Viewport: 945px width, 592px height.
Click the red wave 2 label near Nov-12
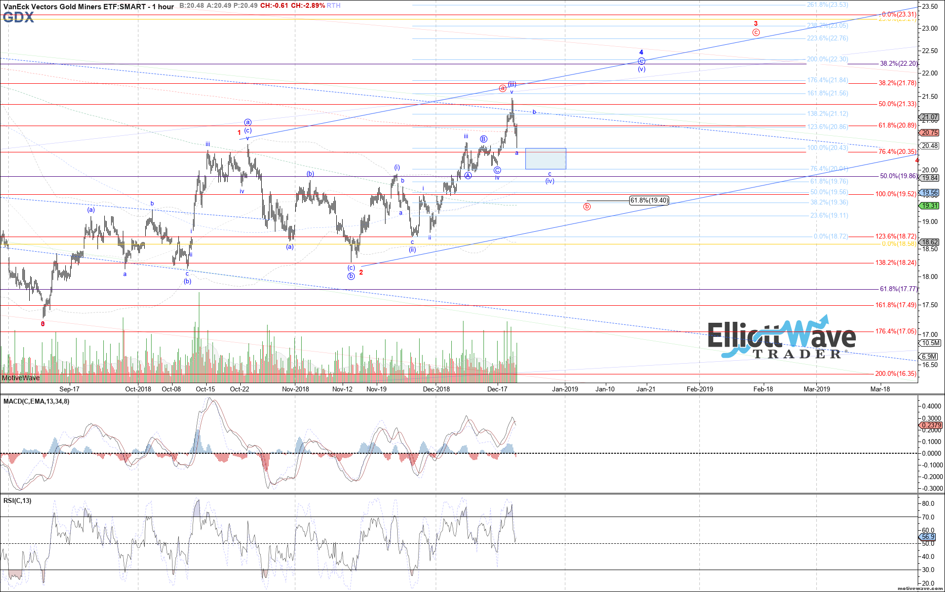pyautogui.click(x=361, y=272)
